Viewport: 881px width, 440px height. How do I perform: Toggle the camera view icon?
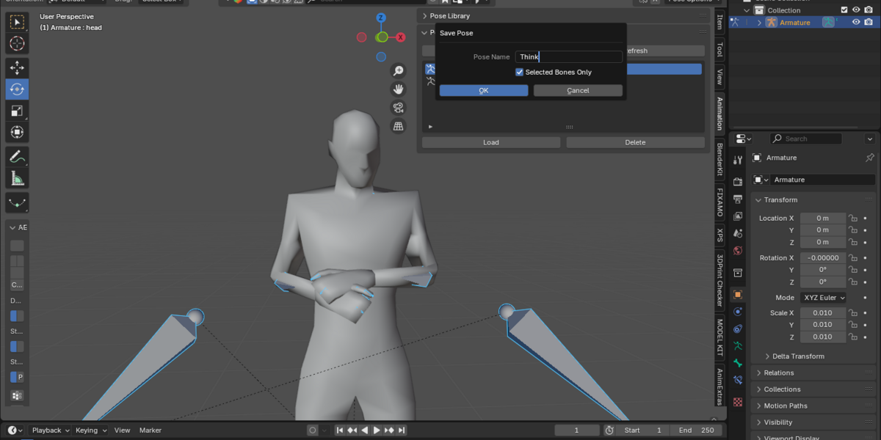[x=399, y=108]
